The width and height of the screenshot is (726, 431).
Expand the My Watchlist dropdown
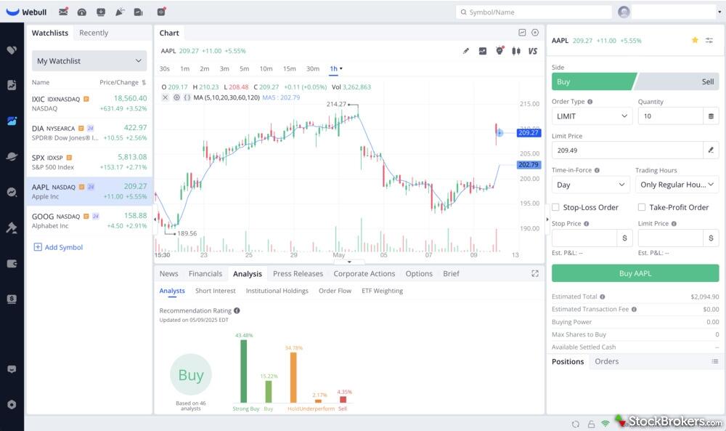click(89, 61)
